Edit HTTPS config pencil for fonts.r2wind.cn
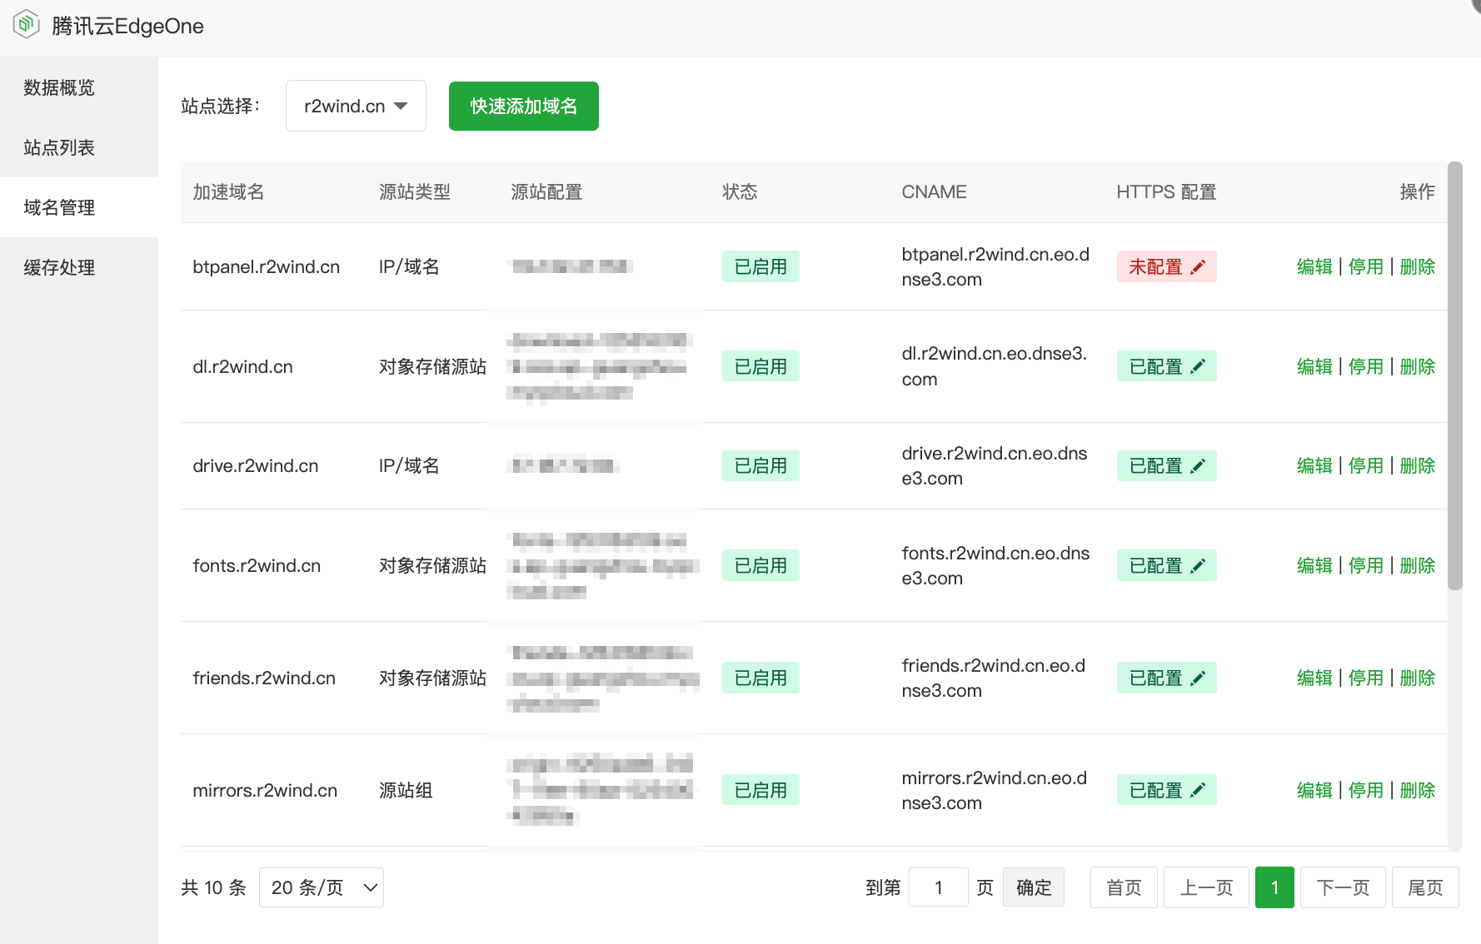 pyautogui.click(x=1199, y=565)
